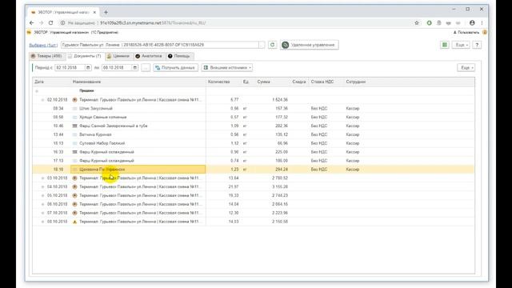
Task: Click the Выбрано store link
Action: pos(43,45)
